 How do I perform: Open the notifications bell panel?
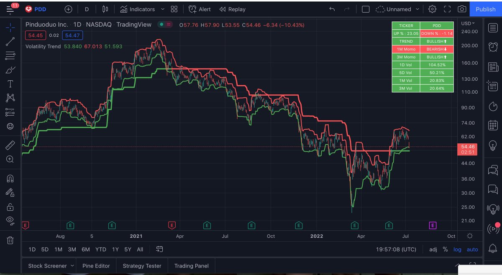click(493, 248)
